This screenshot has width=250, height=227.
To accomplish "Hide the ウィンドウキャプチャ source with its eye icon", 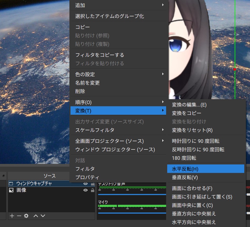I will click(86, 184).
